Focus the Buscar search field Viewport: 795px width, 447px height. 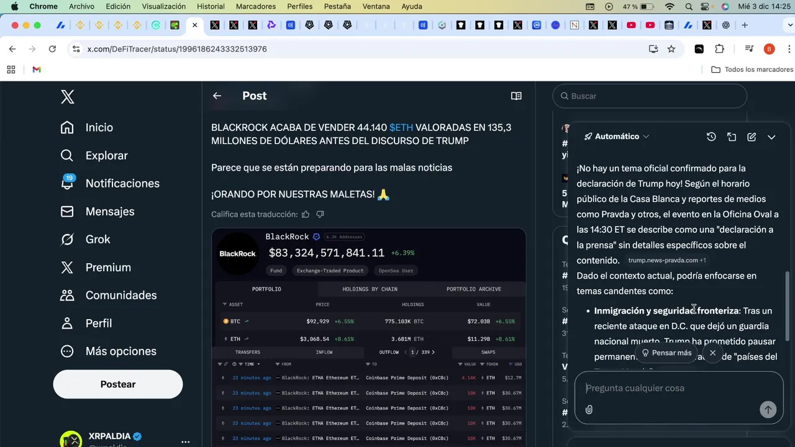coord(650,96)
